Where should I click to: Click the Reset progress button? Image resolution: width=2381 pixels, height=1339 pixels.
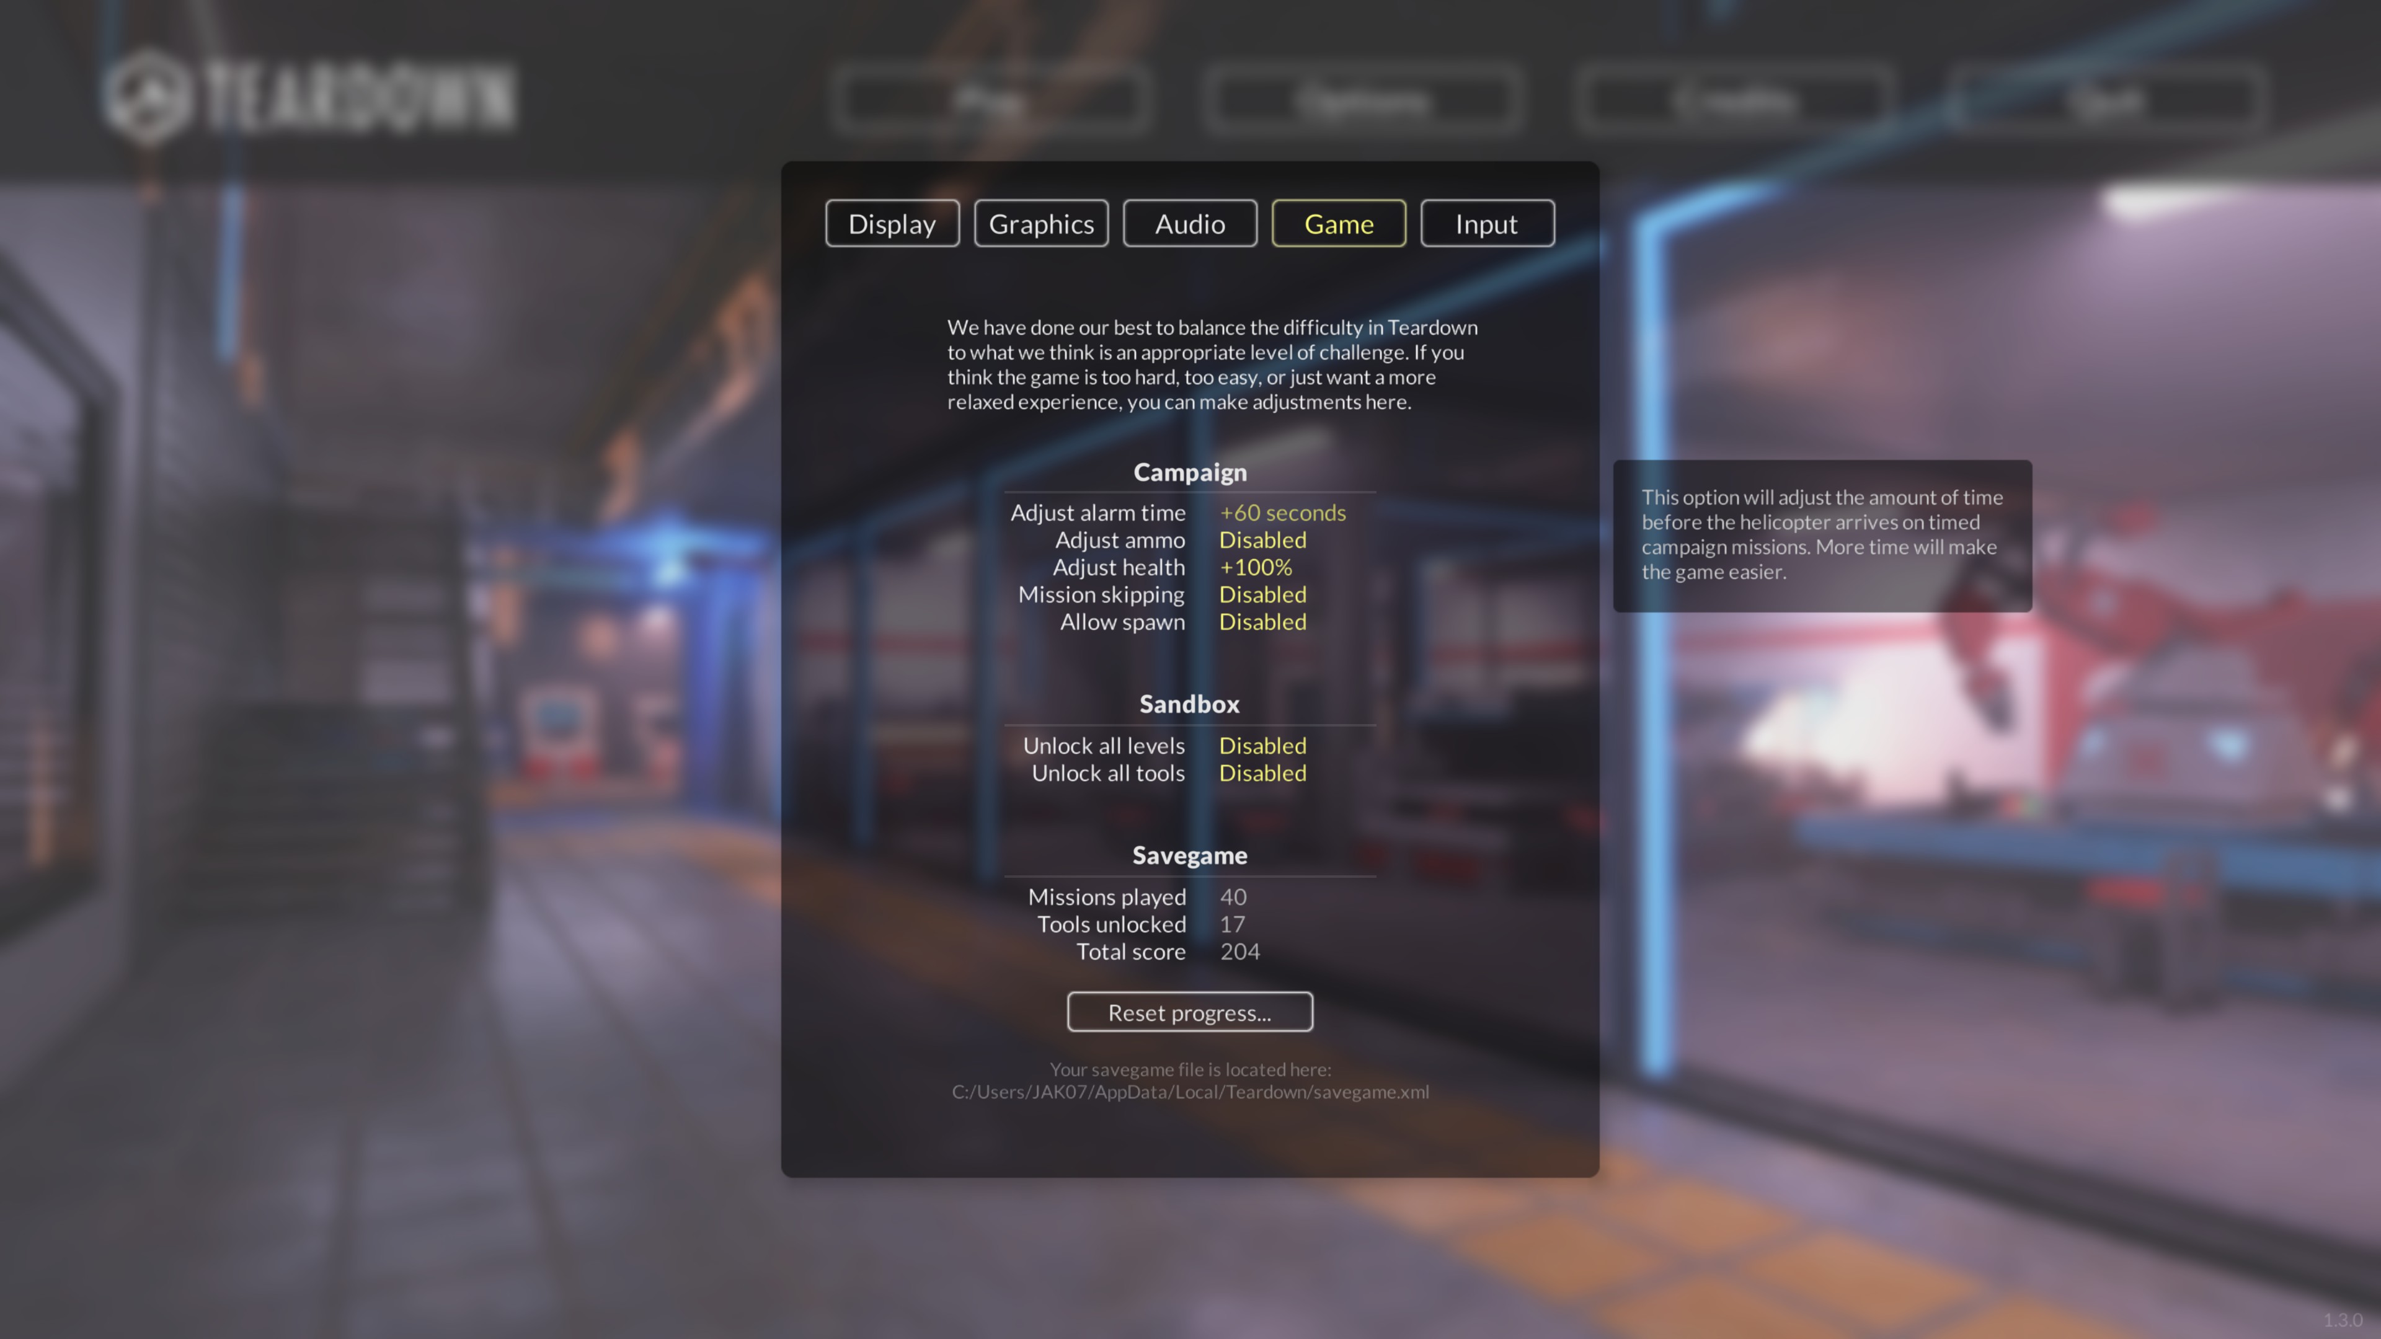pos(1190,1012)
